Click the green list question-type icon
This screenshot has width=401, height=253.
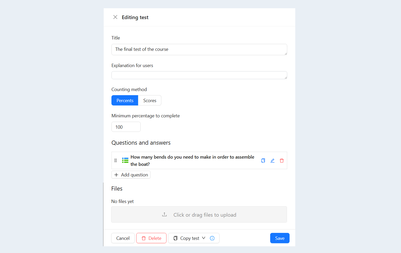tap(125, 160)
